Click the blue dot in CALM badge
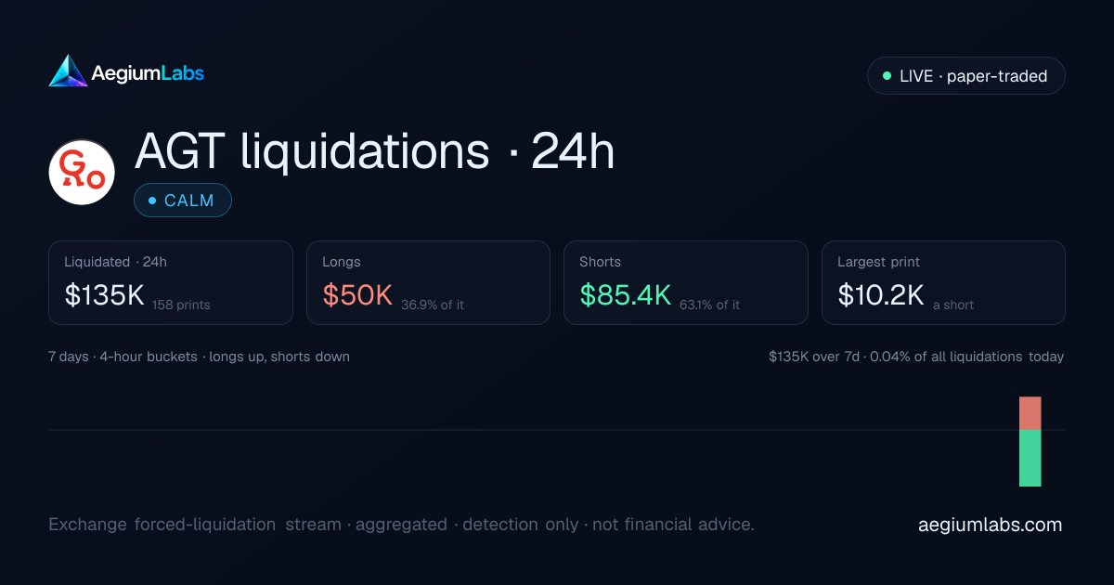This screenshot has width=1114, height=585. coord(152,201)
